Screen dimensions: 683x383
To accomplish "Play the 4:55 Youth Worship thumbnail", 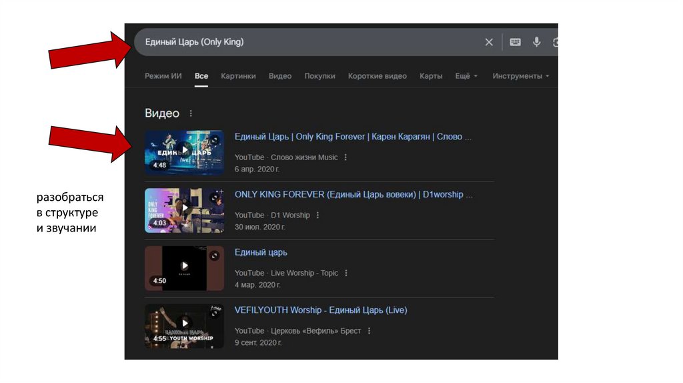I will click(x=184, y=326).
